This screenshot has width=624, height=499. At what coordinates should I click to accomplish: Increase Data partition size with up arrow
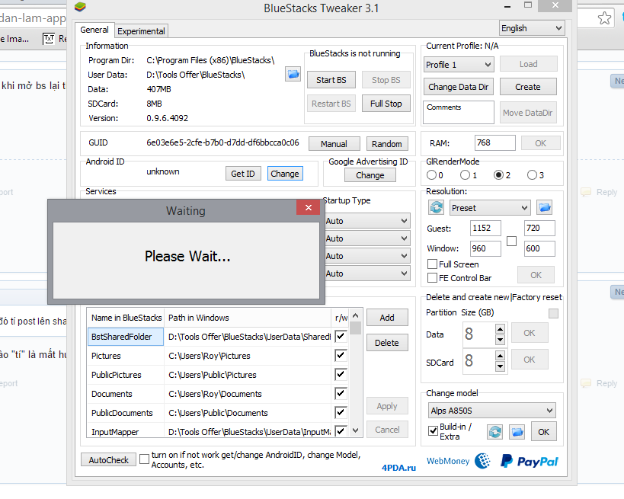pyautogui.click(x=500, y=329)
